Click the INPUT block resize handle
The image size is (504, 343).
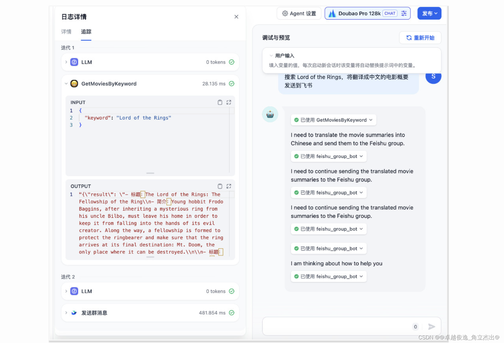coord(150,173)
